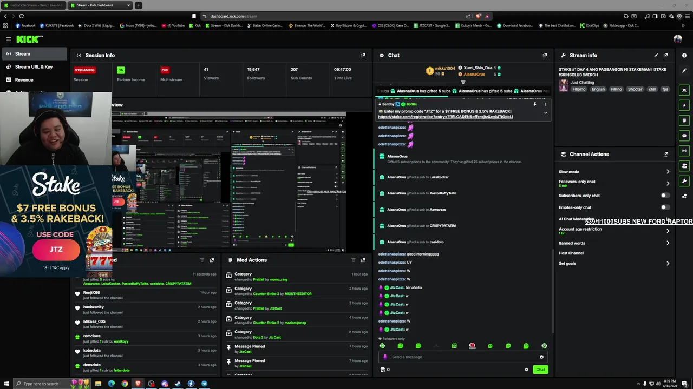
Task: Select Stream - Kick Dashboard browser tab
Action: [x=101, y=5]
